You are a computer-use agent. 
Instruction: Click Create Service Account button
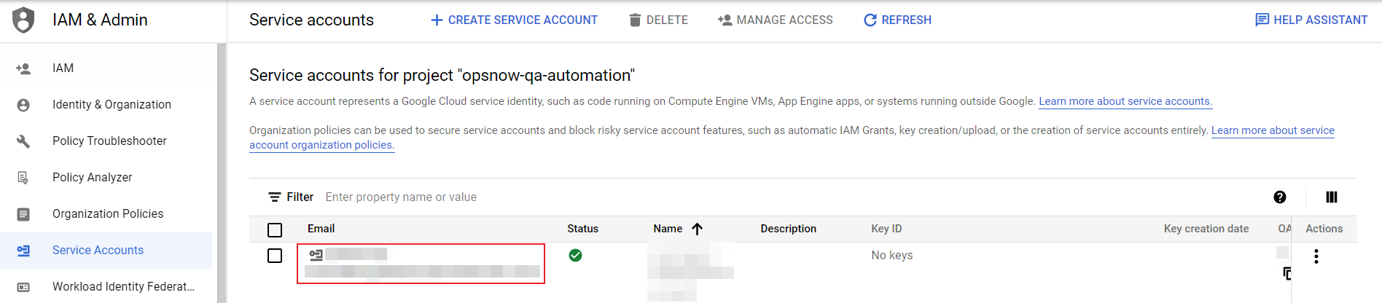(x=514, y=20)
